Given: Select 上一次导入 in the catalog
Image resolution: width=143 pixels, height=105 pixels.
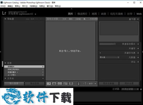Looking at the screenshot, I should [24, 75].
